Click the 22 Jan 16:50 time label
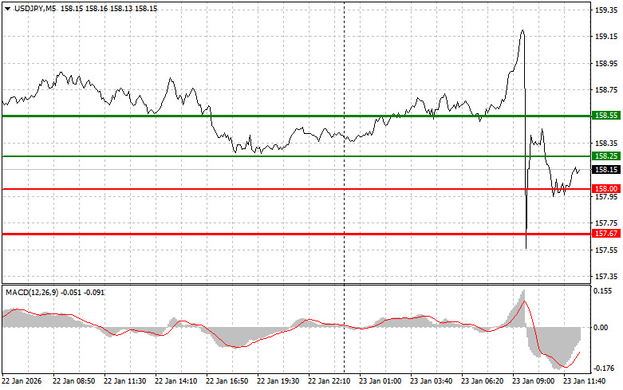This screenshot has height=390, width=623. pos(227,381)
